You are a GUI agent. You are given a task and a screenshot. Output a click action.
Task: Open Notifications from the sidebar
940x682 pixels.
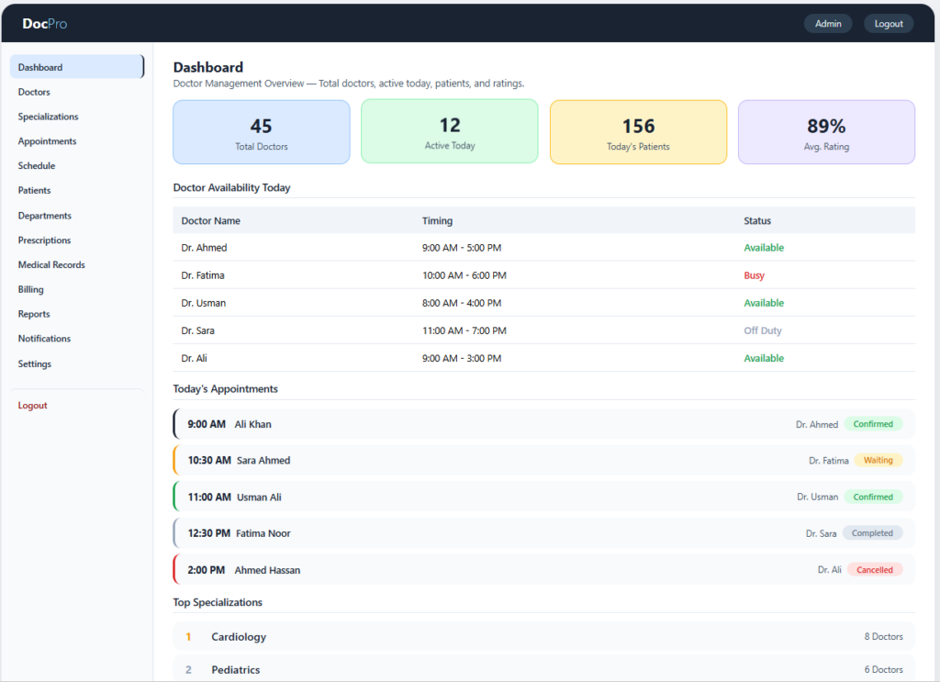pos(44,338)
